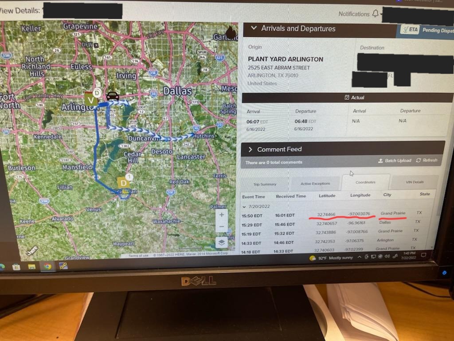Collapse the 7/20/2022 date group
This screenshot has width=454, height=341.
tap(244, 207)
